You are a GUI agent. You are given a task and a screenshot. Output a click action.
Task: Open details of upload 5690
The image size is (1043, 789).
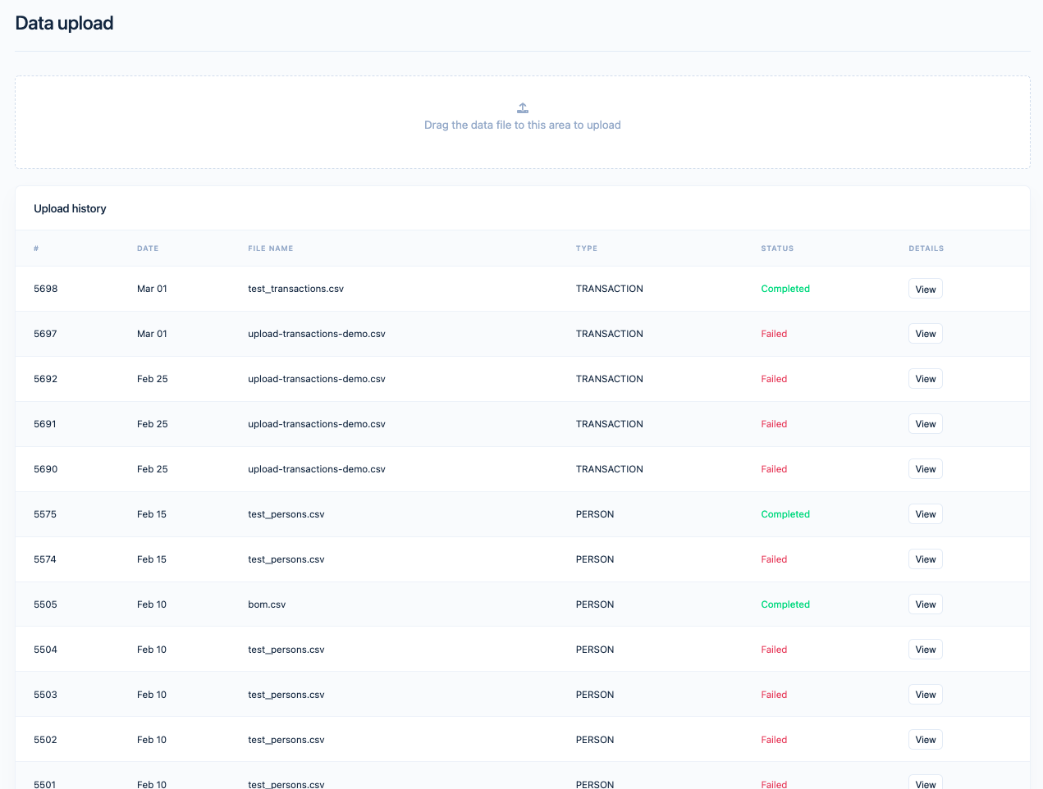[925, 469]
